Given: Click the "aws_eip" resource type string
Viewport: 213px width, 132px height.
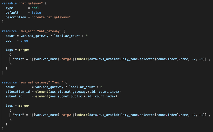Looking at the screenshot, I should pos(27,31).
